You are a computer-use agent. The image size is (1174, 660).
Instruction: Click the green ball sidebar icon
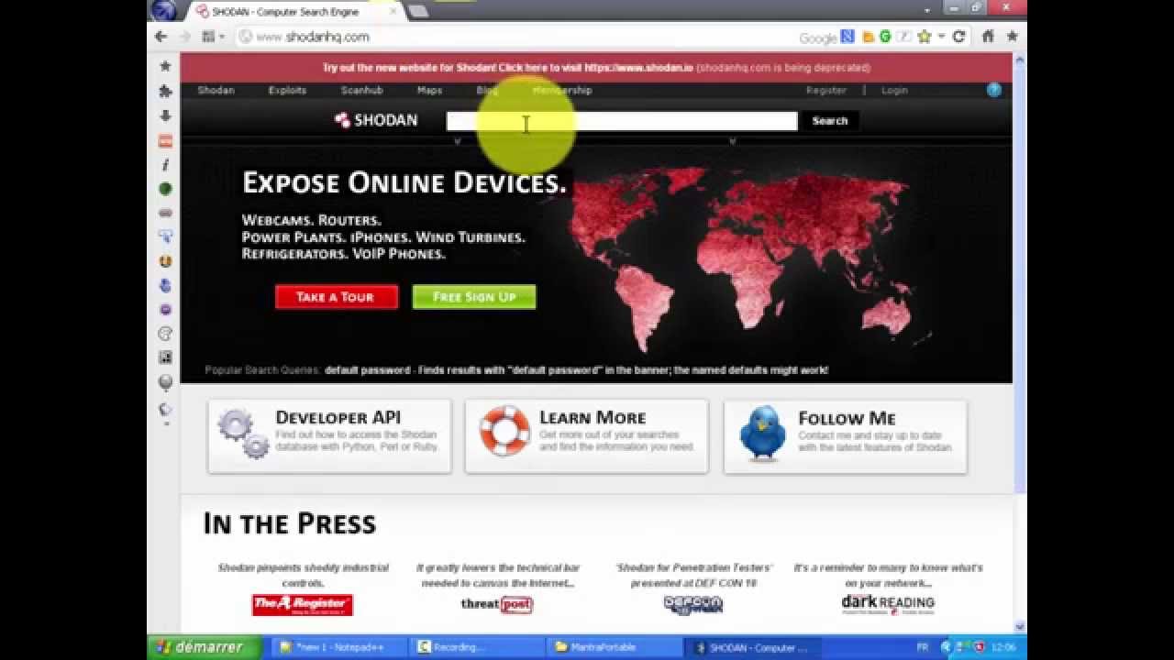click(165, 189)
